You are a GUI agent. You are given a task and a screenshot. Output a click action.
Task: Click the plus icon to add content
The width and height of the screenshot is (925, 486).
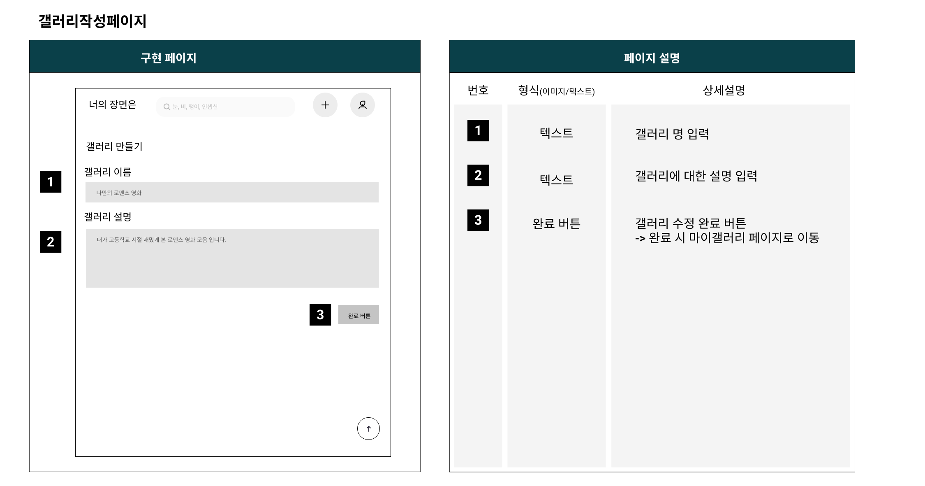[x=325, y=105]
